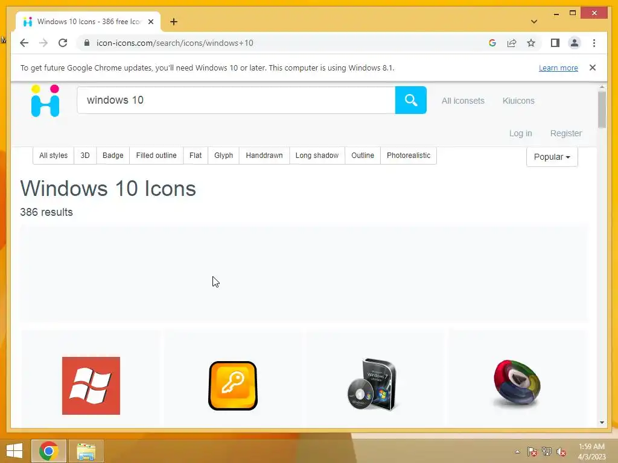Image resolution: width=618 pixels, height=463 pixels.
Task: Click the blue search magnifier button
Action: point(410,100)
